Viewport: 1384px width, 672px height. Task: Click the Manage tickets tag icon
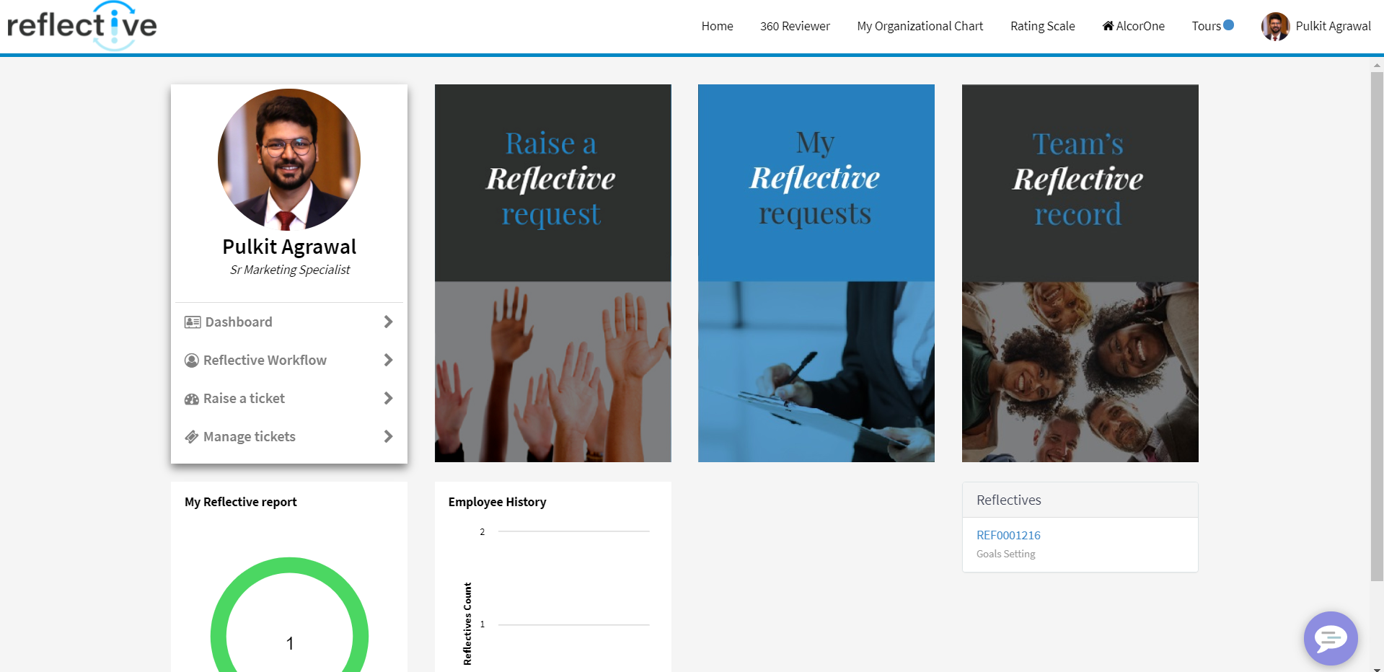click(192, 437)
